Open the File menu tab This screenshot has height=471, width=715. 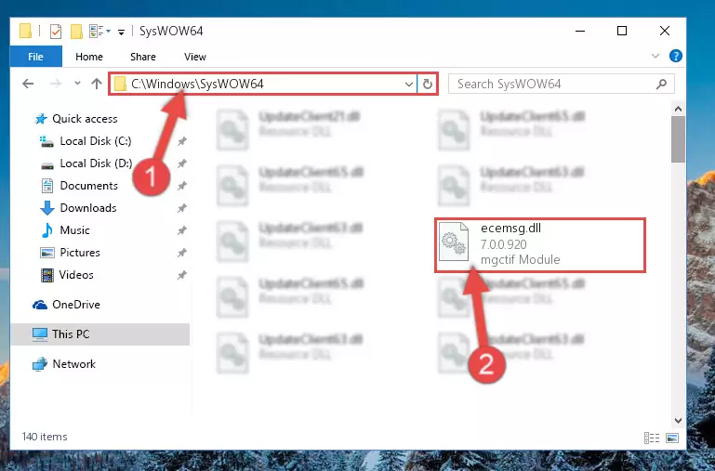click(x=35, y=57)
